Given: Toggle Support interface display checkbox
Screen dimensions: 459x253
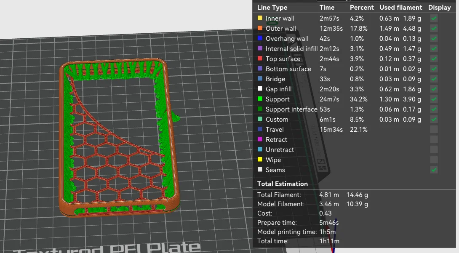Looking at the screenshot, I should pos(434,109).
